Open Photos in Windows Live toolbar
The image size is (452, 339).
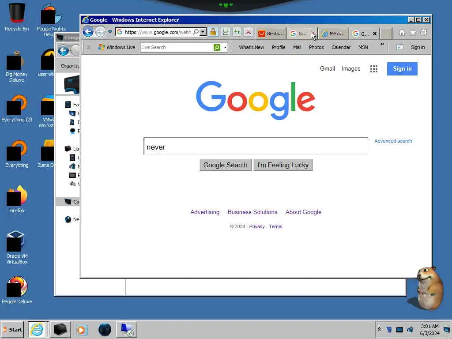click(316, 47)
